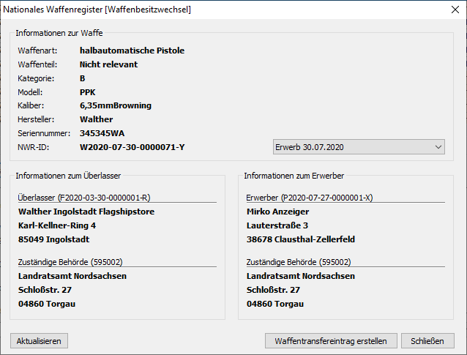Select Walther Ingolstadt Flagshipstore name
467x355 pixels.
(86, 212)
